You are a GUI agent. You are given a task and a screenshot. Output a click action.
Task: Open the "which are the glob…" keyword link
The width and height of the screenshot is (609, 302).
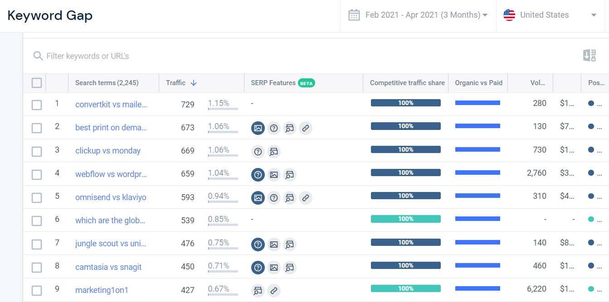110,221
